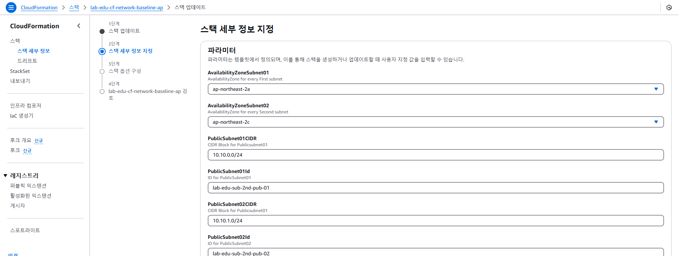This screenshot has height=256, width=678.
Task: Click PublicSubnet01Id input field
Action: point(436,188)
